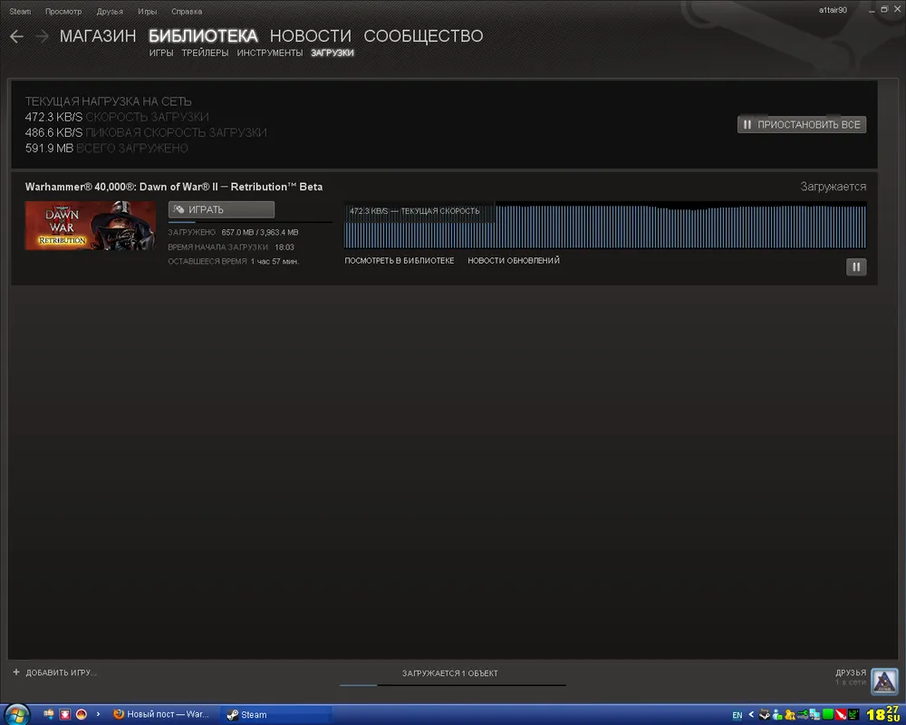
Task: Open the ТРЕЙЛЕРЫ library sub-tab
Action: 205,53
